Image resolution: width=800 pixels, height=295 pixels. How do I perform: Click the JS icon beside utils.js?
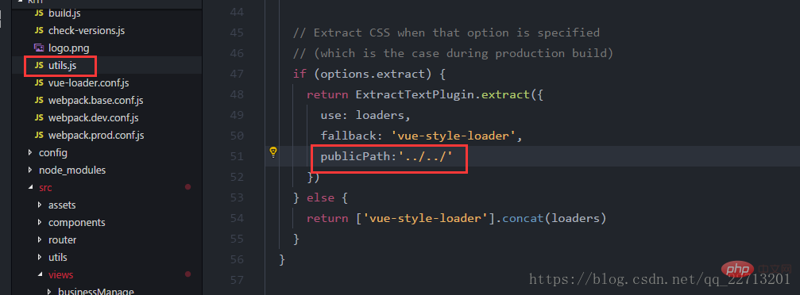(39, 66)
